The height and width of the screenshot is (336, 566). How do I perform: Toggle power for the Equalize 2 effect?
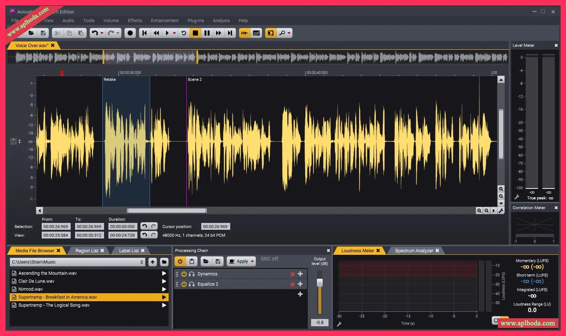point(184,284)
